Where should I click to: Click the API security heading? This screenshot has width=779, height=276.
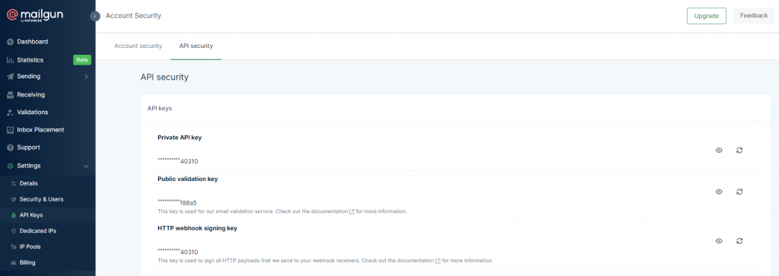[x=164, y=78]
